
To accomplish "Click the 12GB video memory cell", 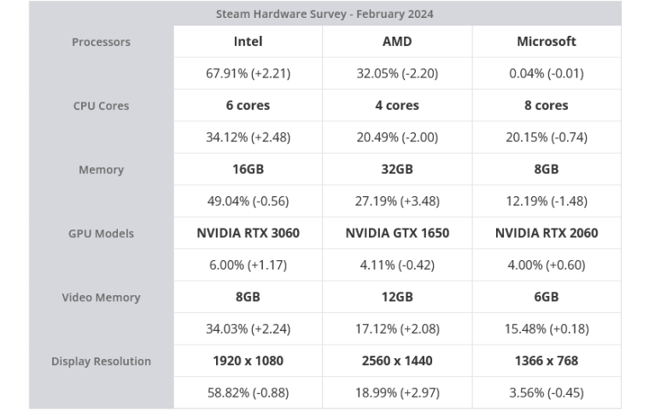I will (397, 297).
